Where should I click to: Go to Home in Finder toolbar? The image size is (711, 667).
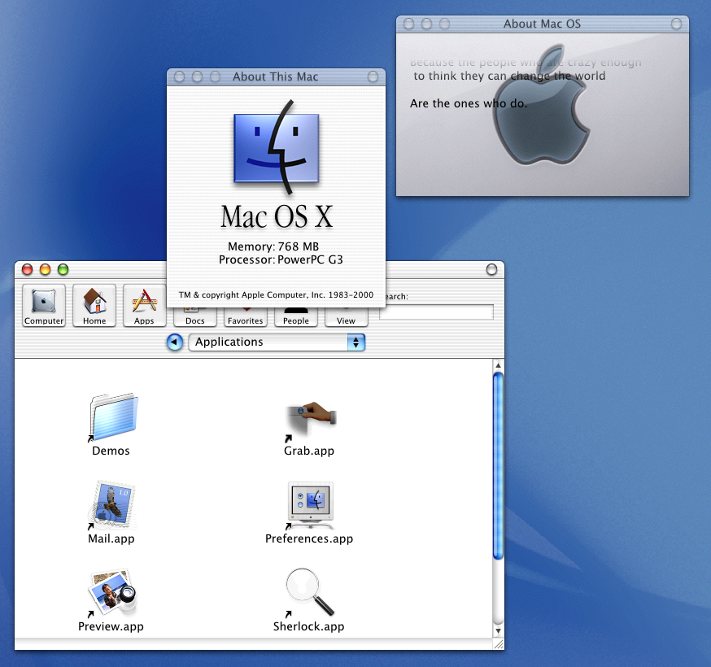[x=94, y=305]
